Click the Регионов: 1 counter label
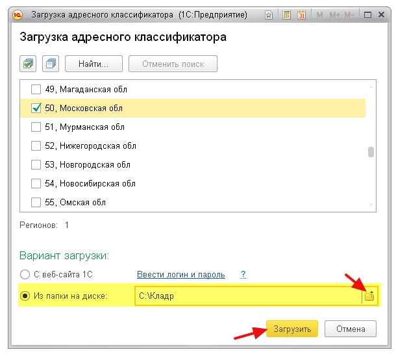This screenshot has height=356, width=396. point(44,225)
